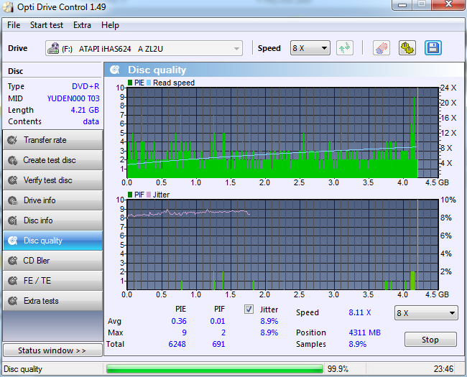Click the Speed value 8.11 X

360,312
